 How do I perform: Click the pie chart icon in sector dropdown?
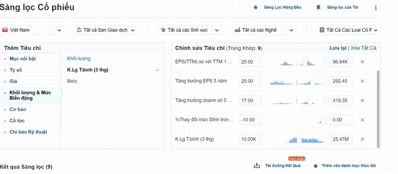[163, 30]
